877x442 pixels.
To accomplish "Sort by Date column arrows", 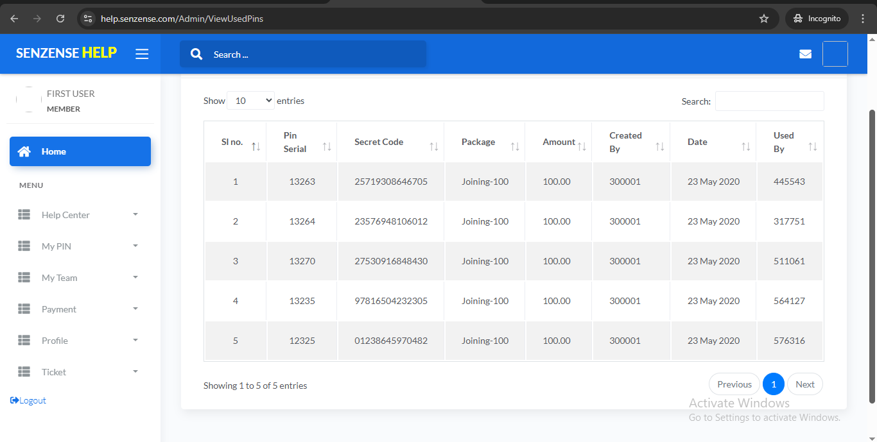I will pos(746,146).
